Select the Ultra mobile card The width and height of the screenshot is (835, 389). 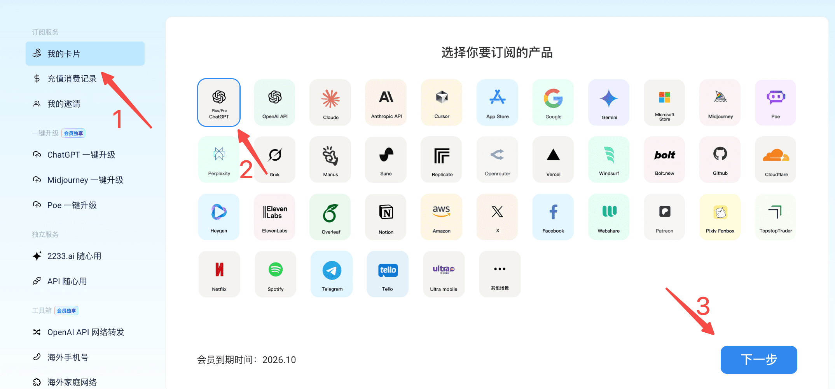click(x=444, y=274)
